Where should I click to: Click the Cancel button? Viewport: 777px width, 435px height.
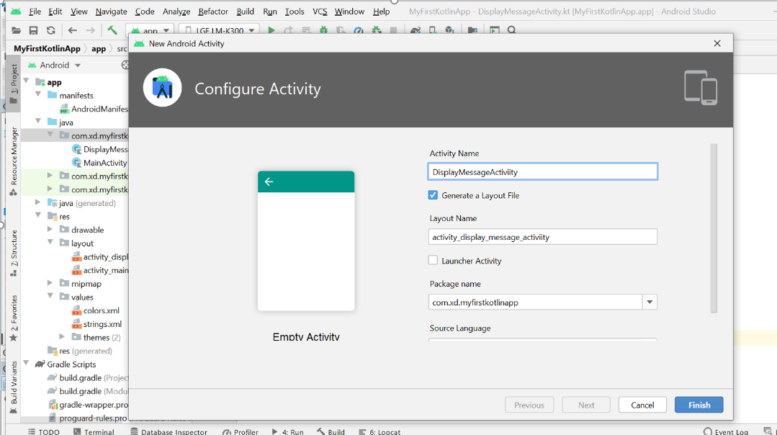(x=642, y=405)
